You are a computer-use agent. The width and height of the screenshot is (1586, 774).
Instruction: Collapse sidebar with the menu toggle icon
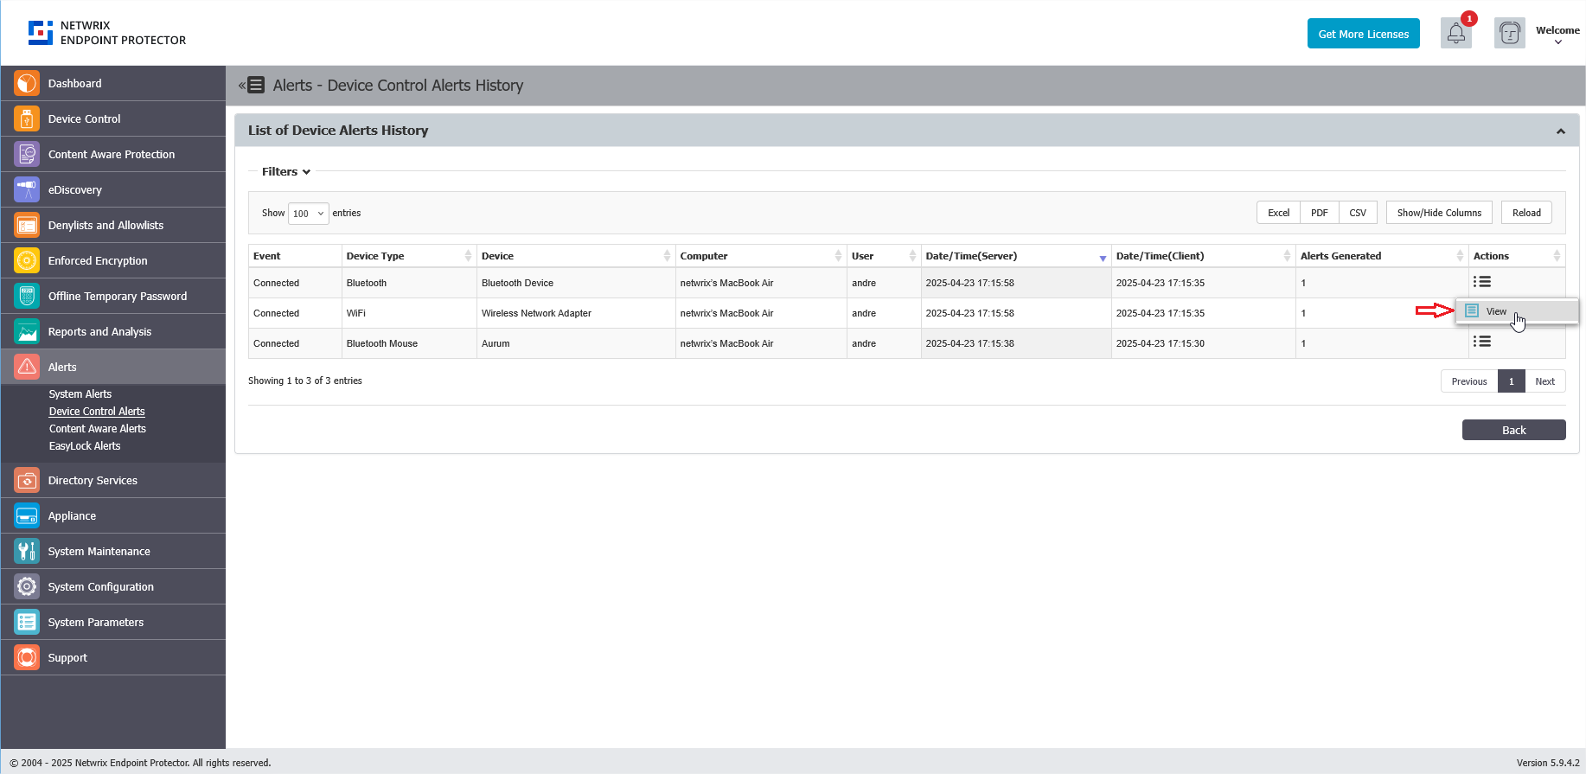[252, 85]
